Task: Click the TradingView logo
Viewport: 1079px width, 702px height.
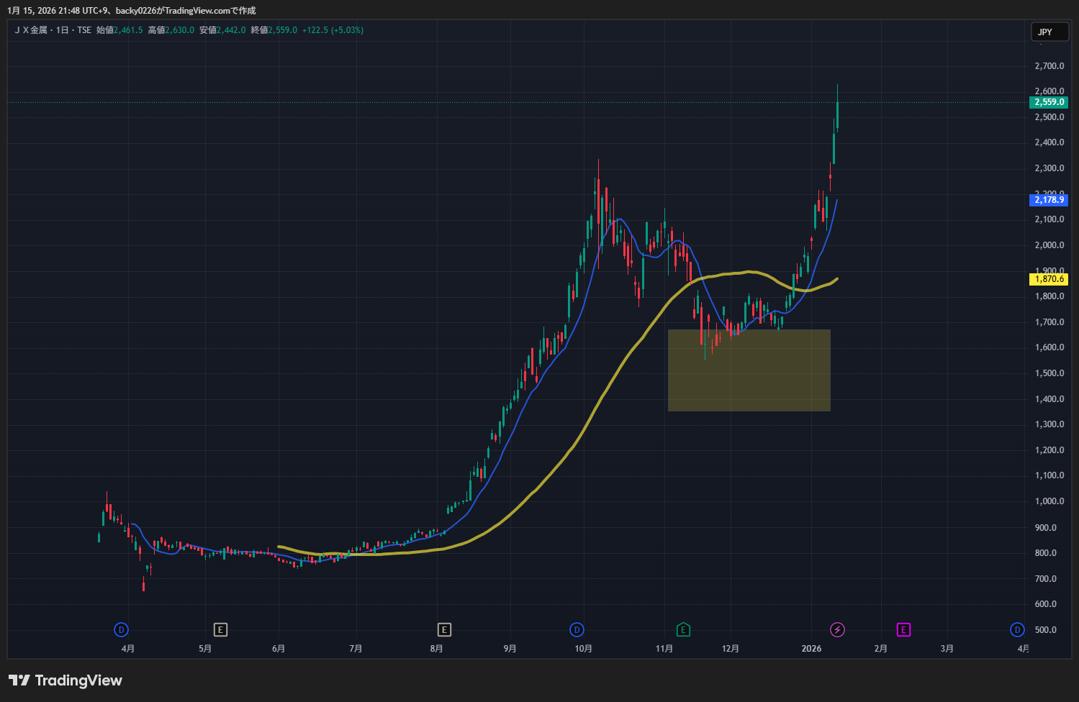Action: (66, 680)
